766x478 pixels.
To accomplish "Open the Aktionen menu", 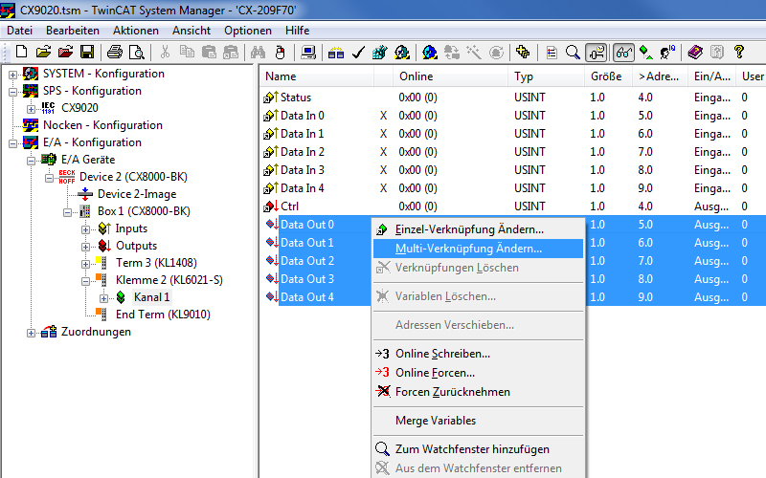I will point(136,31).
